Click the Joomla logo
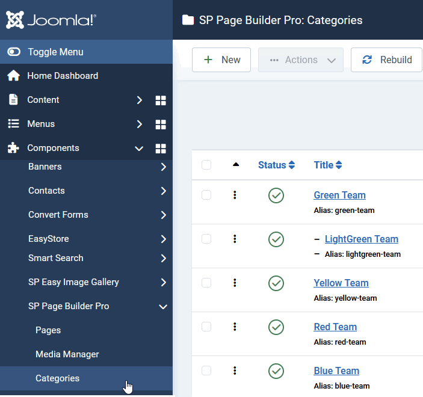The height and width of the screenshot is (397, 423). 51,20
